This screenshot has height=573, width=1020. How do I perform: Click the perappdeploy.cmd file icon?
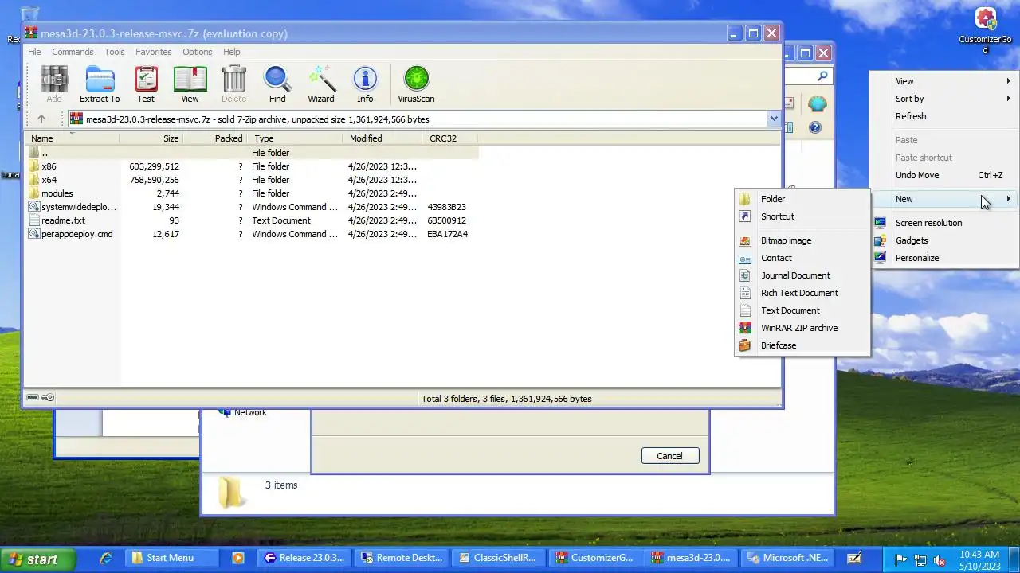pos(34,234)
